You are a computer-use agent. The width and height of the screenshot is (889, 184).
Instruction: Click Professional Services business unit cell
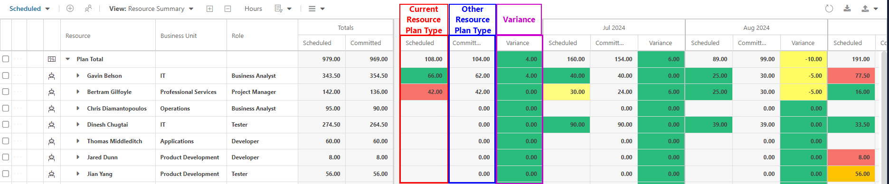tap(191, 92)
